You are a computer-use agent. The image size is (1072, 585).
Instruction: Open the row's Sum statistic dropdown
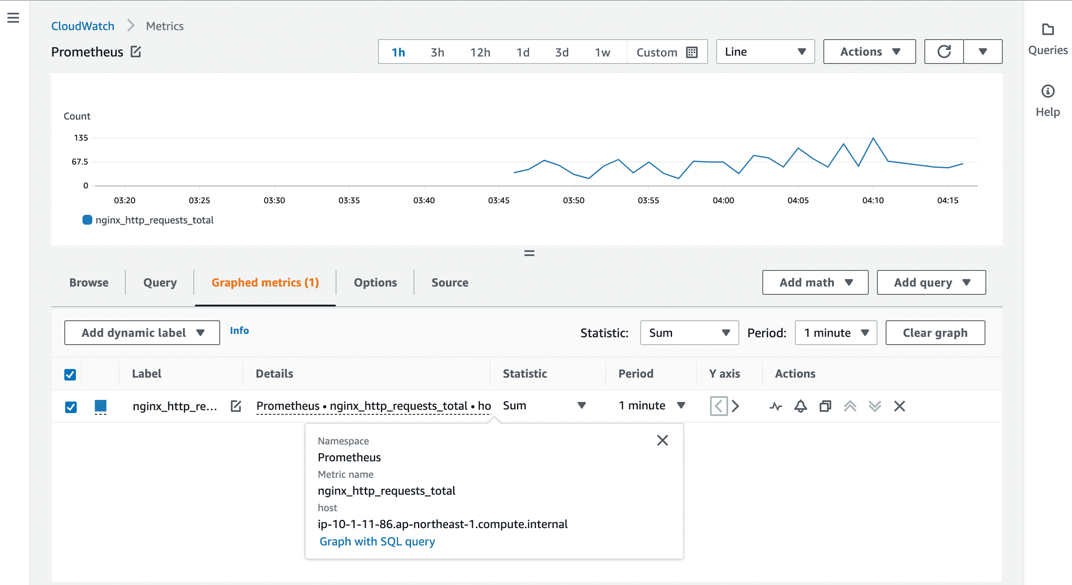pyautogui.click(x=544, y=405)
